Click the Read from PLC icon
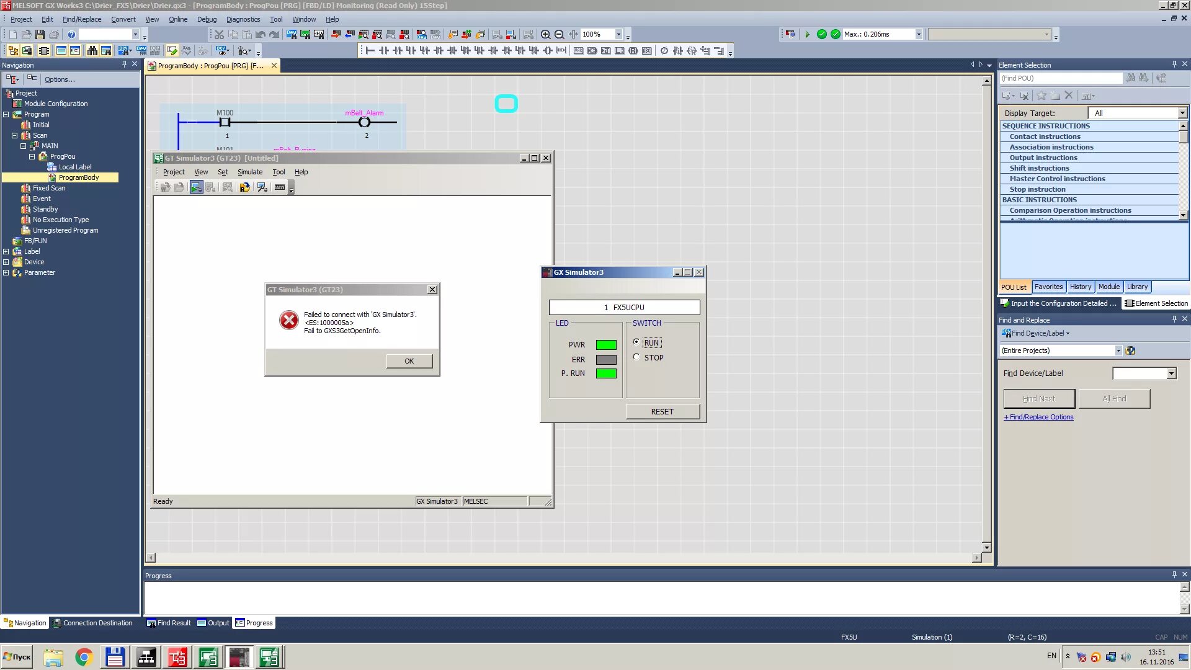The image size is (1191, 670). 350,35
